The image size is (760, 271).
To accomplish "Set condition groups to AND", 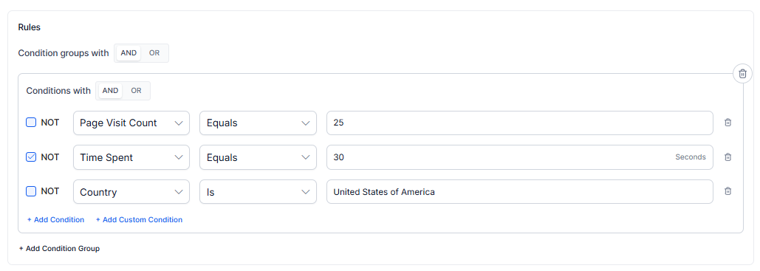I will 129,53.
